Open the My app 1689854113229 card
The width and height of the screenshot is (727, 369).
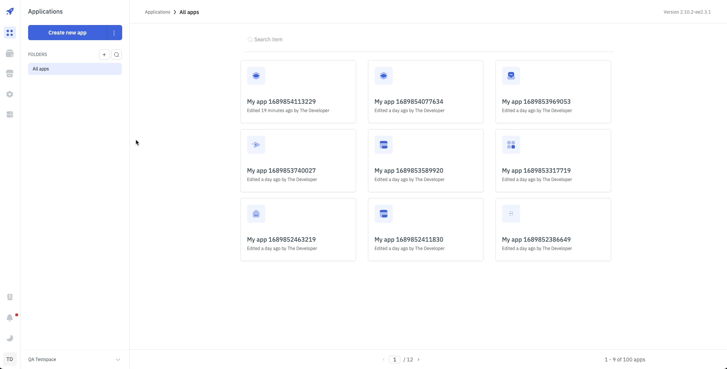tap(298, 92)
